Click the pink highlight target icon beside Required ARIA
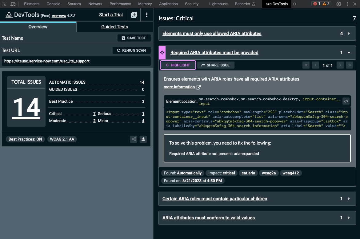The height and width of the screenshot is (239, 360). click(162, 53)
